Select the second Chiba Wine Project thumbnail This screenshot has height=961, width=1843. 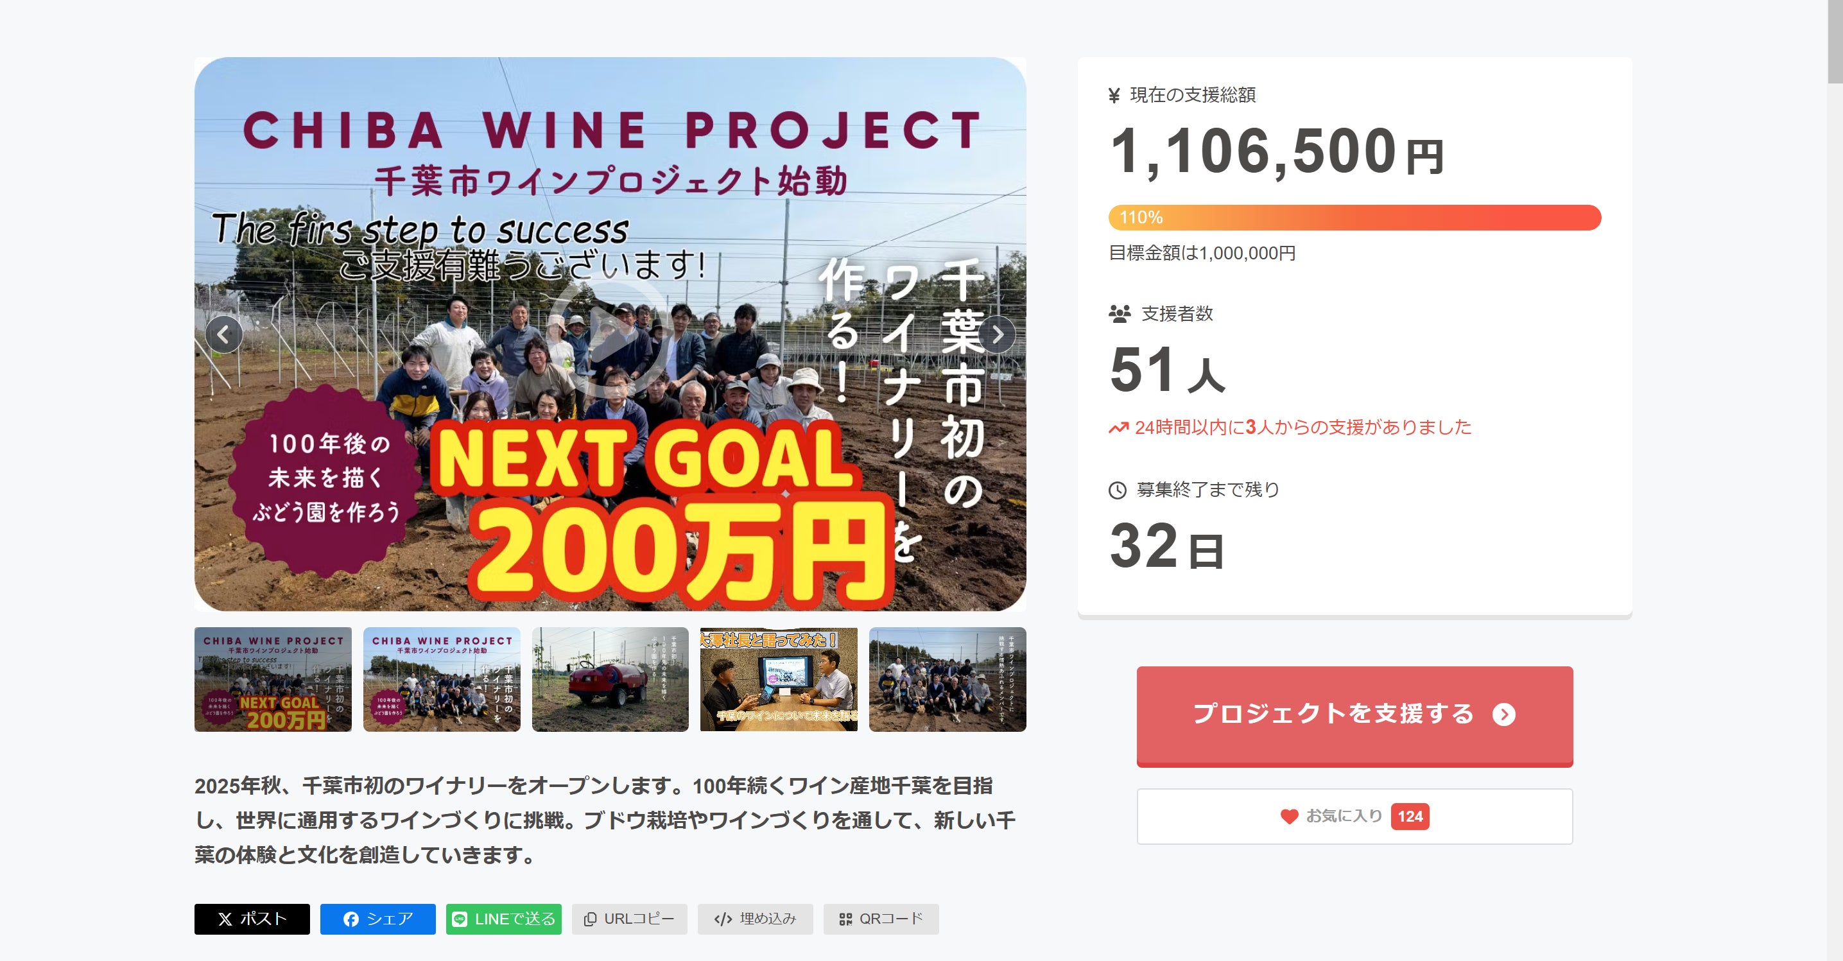tap(442, 680)
